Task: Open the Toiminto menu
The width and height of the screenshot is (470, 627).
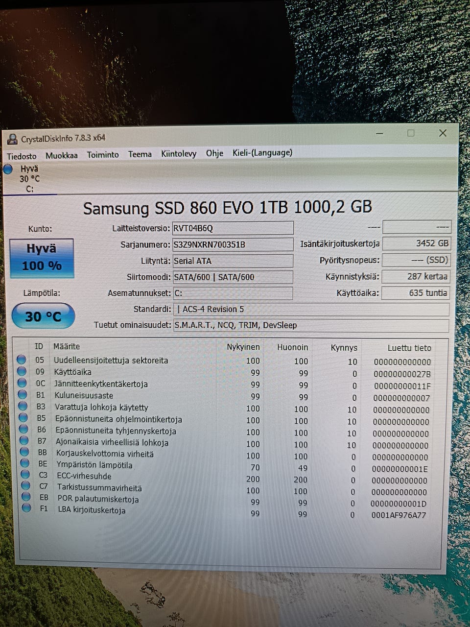Action: tap(103, 155)
